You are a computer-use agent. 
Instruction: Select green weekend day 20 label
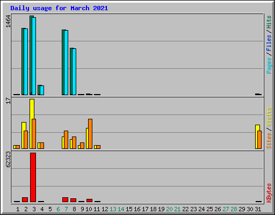tap(169, 209)
